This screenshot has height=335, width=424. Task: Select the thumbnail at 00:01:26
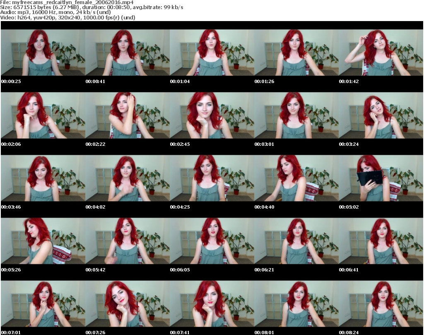pos(296,52)
